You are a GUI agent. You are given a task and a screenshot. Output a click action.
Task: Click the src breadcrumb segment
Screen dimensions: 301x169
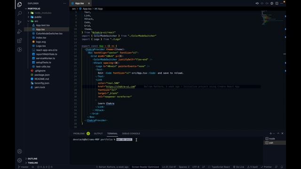point(74,9)
